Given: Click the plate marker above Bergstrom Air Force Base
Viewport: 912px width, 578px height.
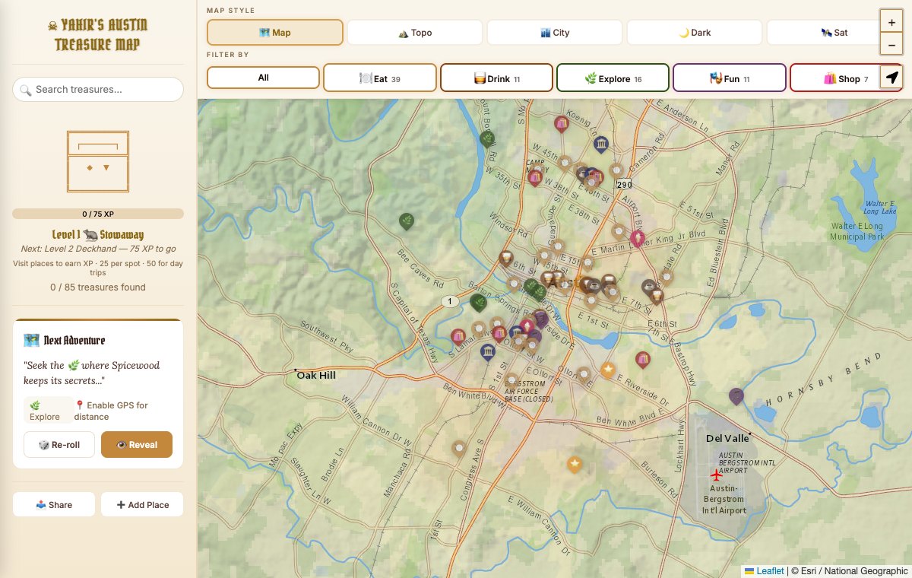Looking at the screenshot, I should pos(512,380).
